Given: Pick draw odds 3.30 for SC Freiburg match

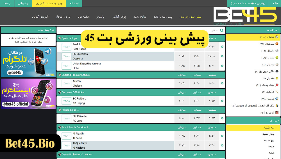Looking at the screenshot, I should [197, 101].
